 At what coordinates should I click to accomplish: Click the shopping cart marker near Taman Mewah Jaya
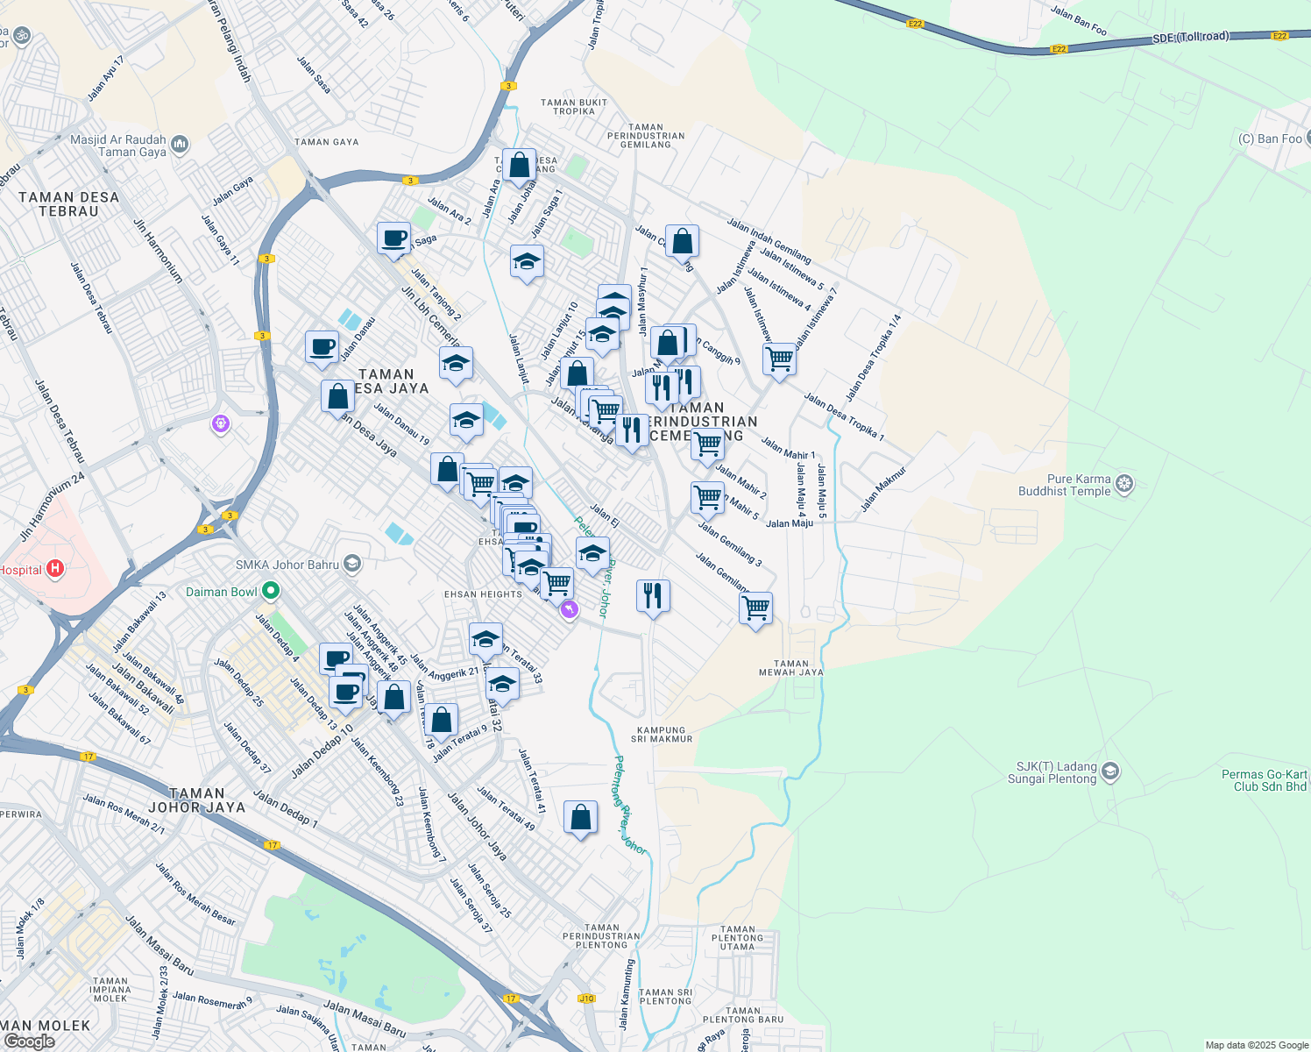click(755, 608)
